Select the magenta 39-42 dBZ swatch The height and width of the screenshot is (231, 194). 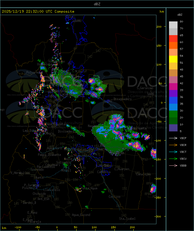(173, 86)
